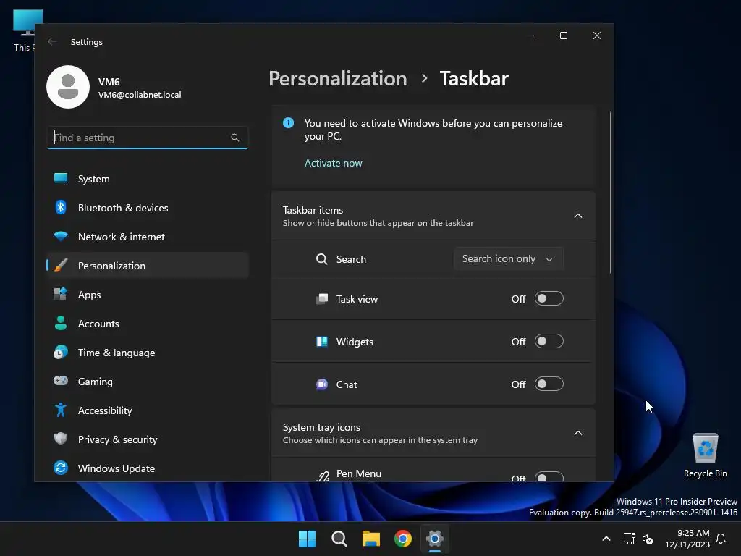The width and height of the screenshot is (741, 556).
Task: Click the Pen Menu row label
Action: [x=359, y=473]
